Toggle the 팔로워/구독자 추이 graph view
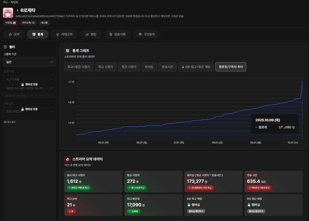The height and width of the screenshot is (221, 309). [x=230, y=67]
